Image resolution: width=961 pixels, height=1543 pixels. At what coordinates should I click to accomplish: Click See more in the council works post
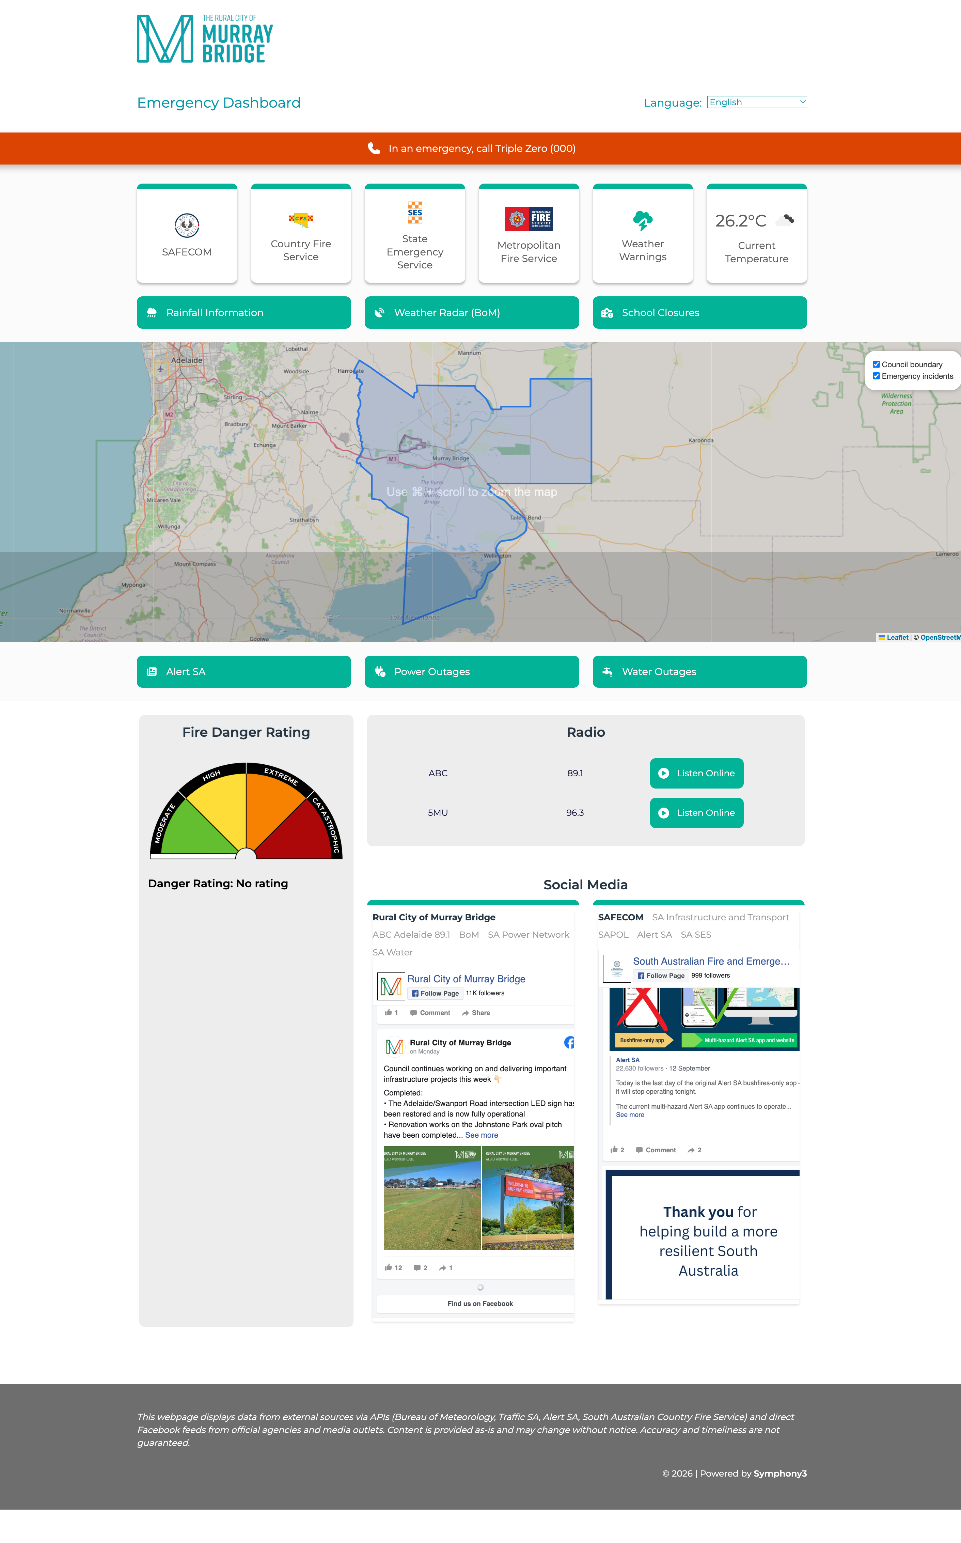[482, 1135]
